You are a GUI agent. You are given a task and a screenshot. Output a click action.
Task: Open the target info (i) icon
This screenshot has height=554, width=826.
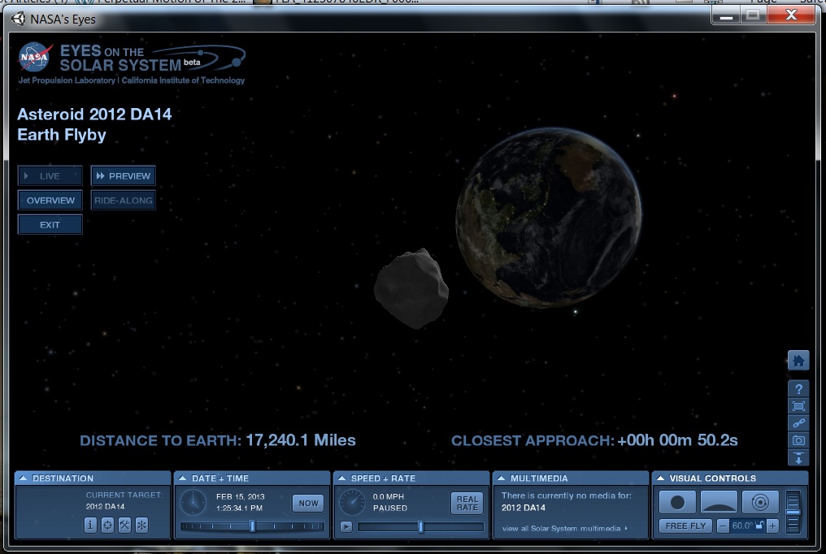tap(90, 525)
